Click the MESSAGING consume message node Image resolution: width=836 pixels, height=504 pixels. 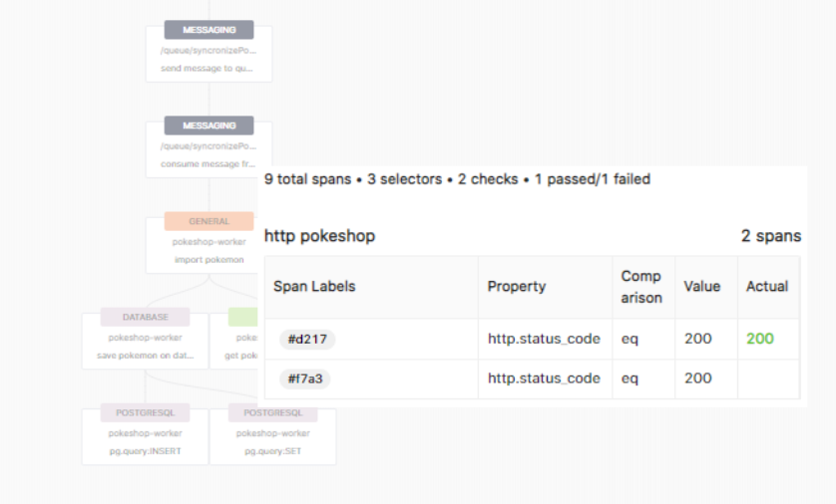coord(209,149)
